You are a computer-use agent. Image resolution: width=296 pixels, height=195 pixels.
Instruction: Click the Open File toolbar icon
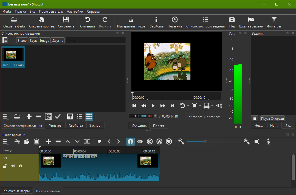tap(14, 22)
